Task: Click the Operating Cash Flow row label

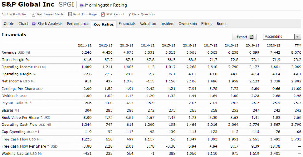Action: click(26, 125)
